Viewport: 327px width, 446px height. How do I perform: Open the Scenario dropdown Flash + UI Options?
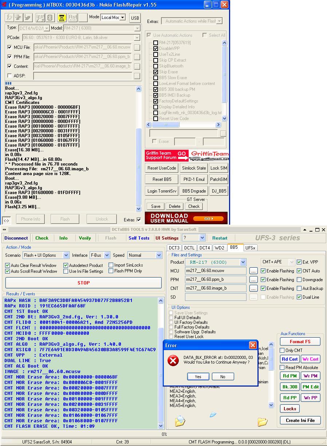[66, 255]
